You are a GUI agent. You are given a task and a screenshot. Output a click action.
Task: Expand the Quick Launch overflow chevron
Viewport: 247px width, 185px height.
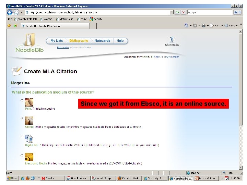click(38, 178)
